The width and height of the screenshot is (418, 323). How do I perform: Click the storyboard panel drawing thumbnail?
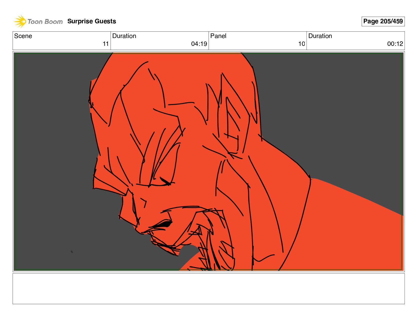(208, 162)
